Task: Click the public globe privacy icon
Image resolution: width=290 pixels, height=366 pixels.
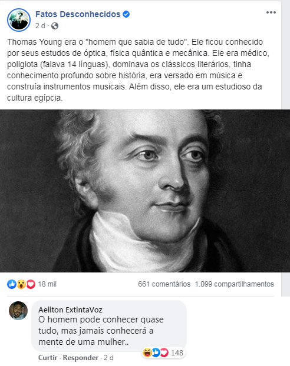Action: pyautogui.click(x=55, y=26)
